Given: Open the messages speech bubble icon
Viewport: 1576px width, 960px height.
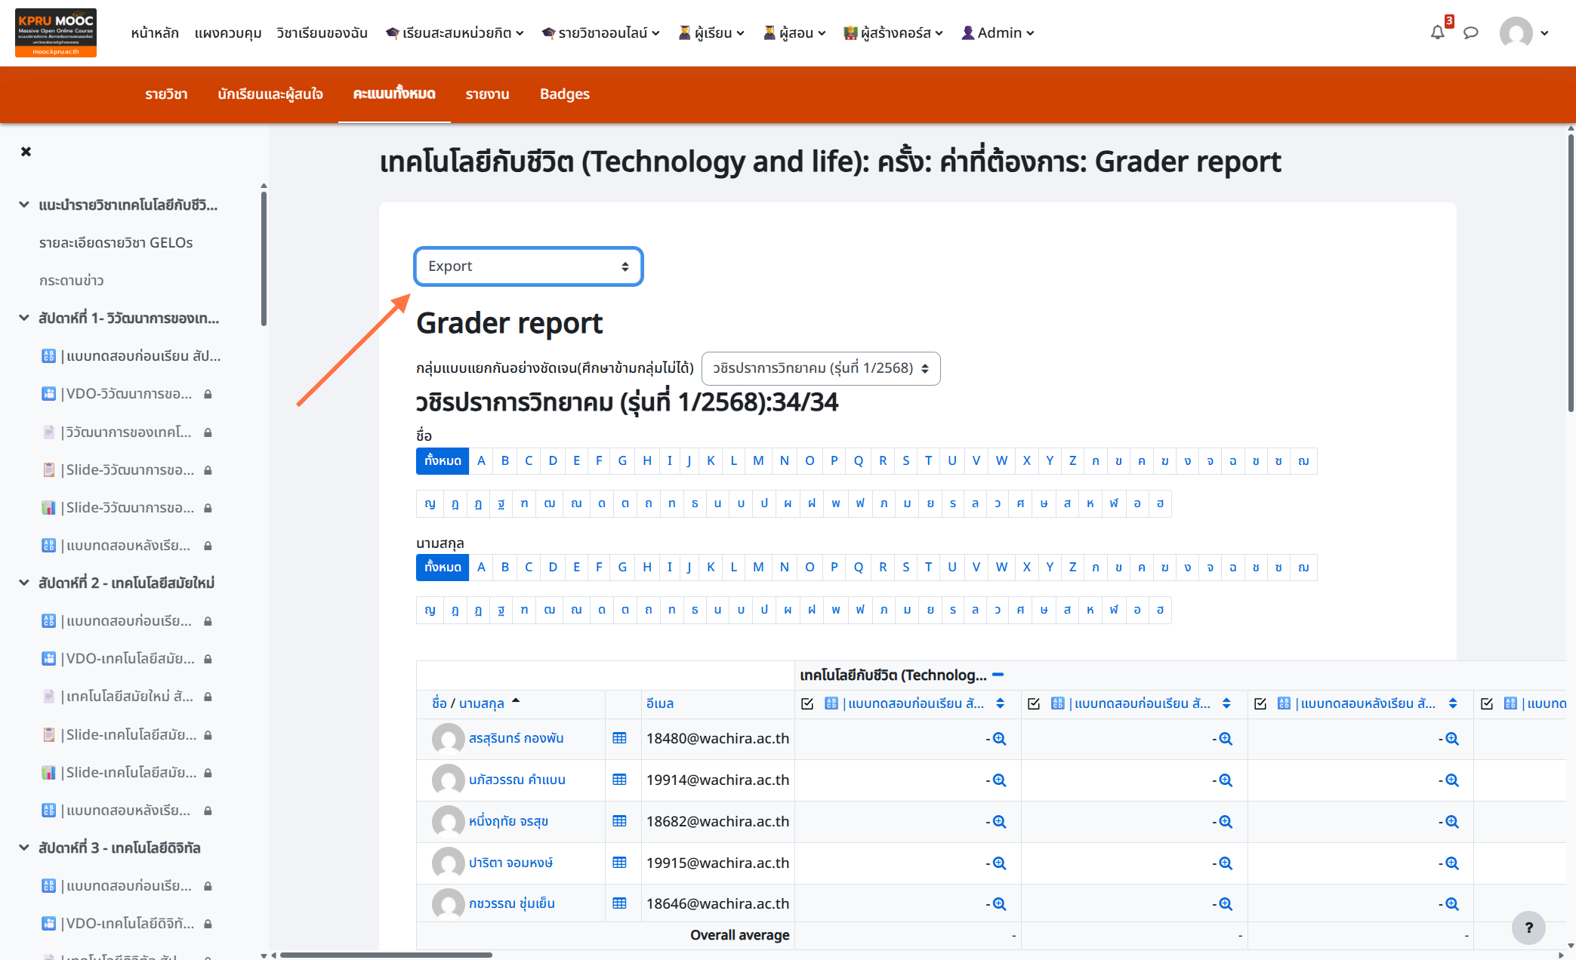Looking at the screenshot, I should [x=1470, y=32].
